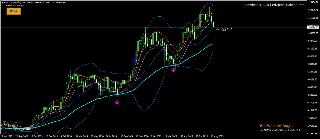Click the 91192.15 price scale label
Image resolution: width=320 pixels, height=139 pixels.
[x=313, y=49]
